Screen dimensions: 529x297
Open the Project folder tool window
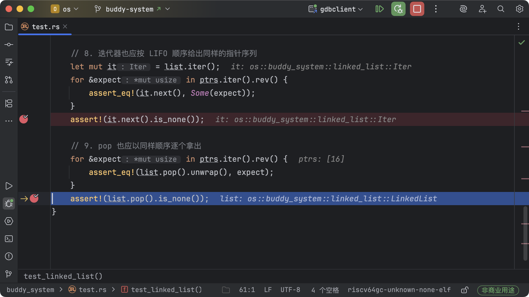9,27
